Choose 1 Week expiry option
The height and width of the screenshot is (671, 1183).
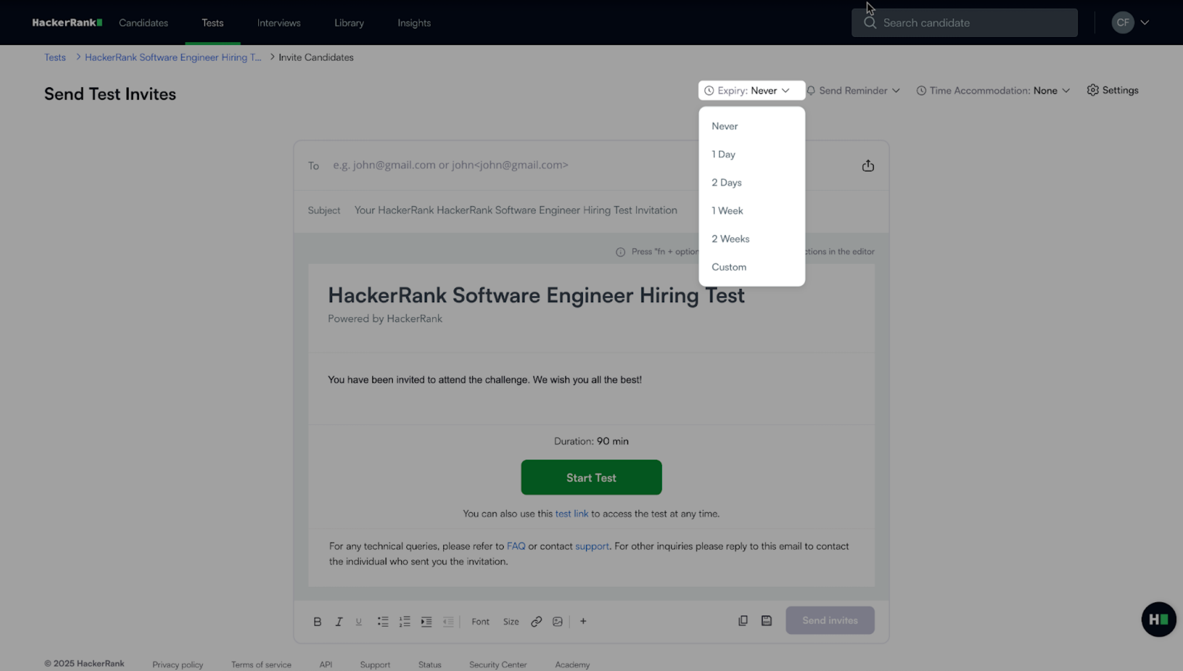pyautogui.click(x=727, y=211)
